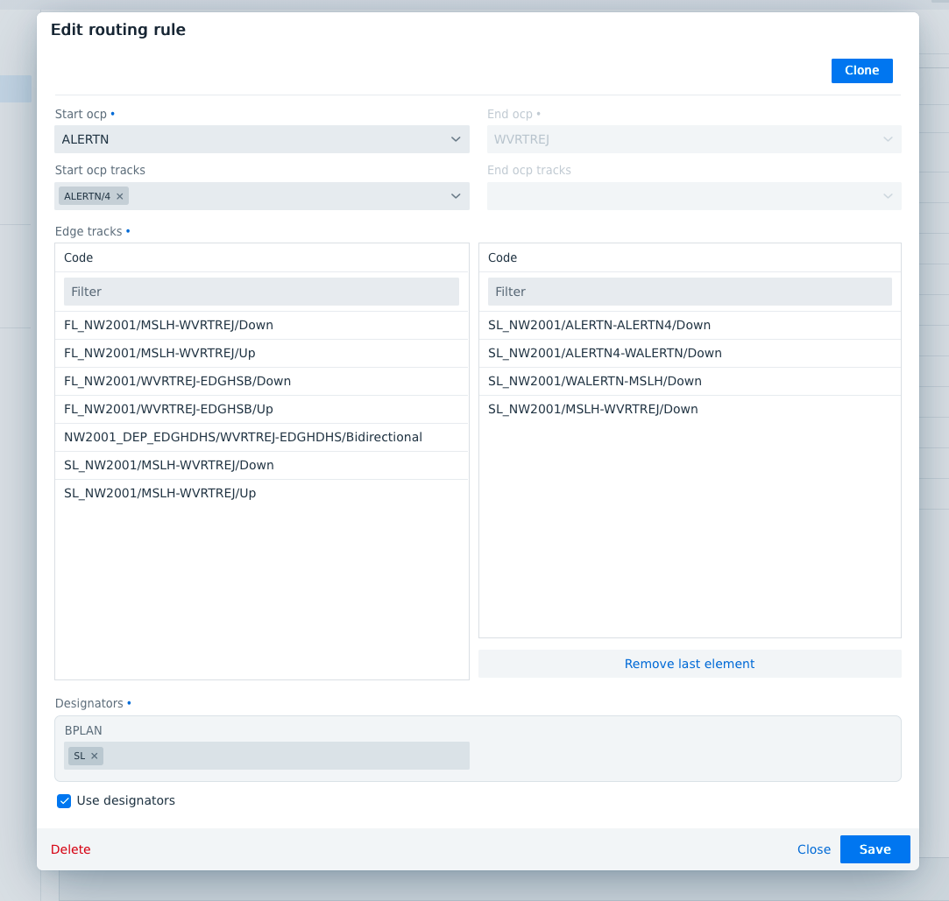Viewport: 949px width, 901px height.
Task: Click SL_NW2001/MSLH-WVRTREJ/Down in right list
Action: [690, 410]
